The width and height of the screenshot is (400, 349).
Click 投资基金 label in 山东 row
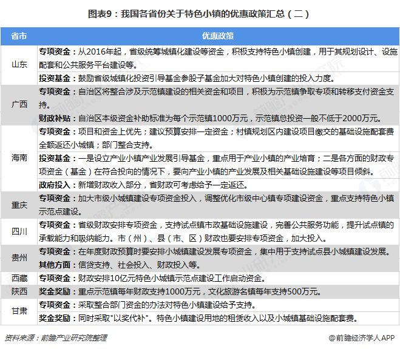pos(55,78)
